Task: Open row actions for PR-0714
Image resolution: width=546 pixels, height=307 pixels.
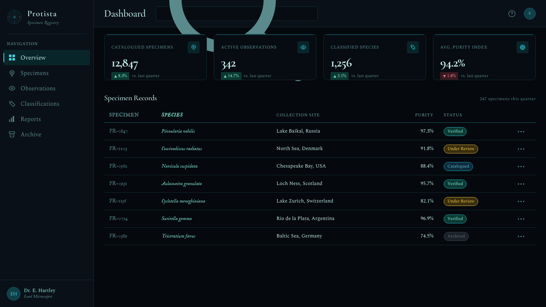Action: (x=521, y=219)
